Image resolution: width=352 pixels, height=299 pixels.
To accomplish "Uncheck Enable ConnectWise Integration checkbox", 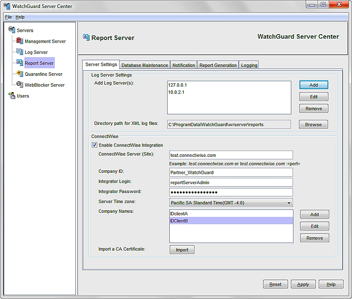I will [x=95, y=145].
